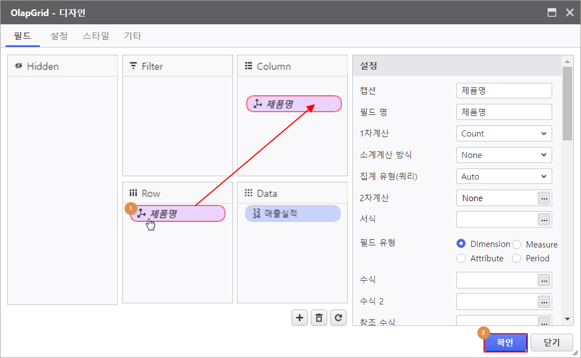Open the 서식 ellipsis button
This screenshot has height=358, width=581.
(544, 220)
